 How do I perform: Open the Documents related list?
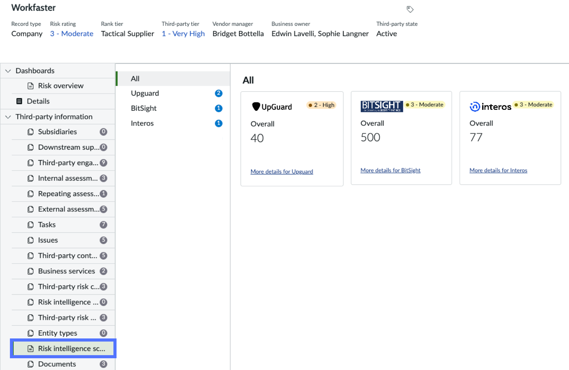point(63,364)
